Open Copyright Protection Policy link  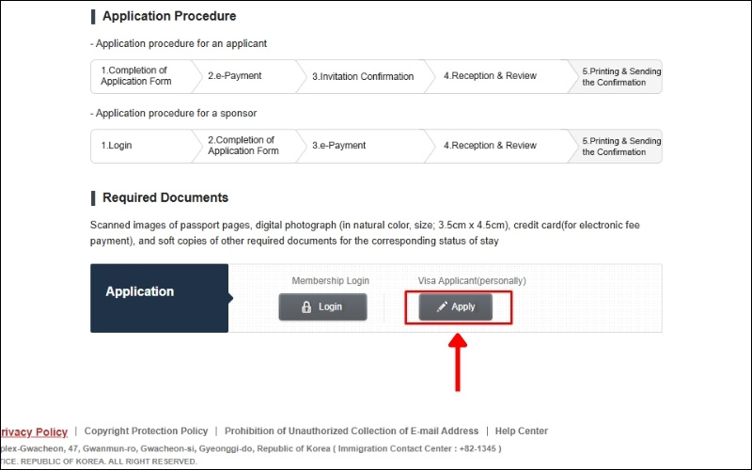[x=146, y=431]
